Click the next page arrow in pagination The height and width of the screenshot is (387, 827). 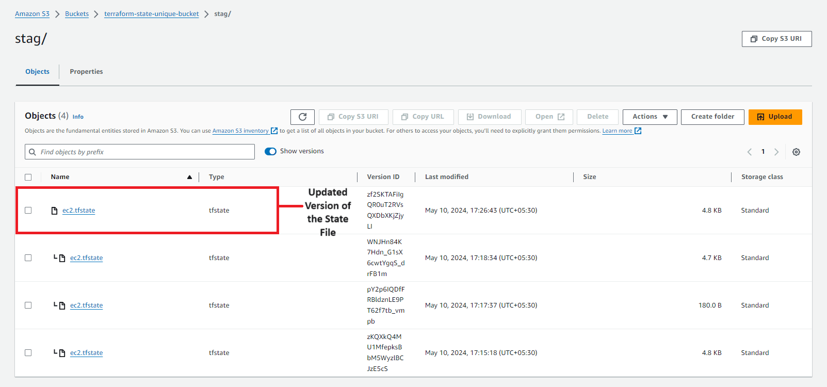click(776, 152)
